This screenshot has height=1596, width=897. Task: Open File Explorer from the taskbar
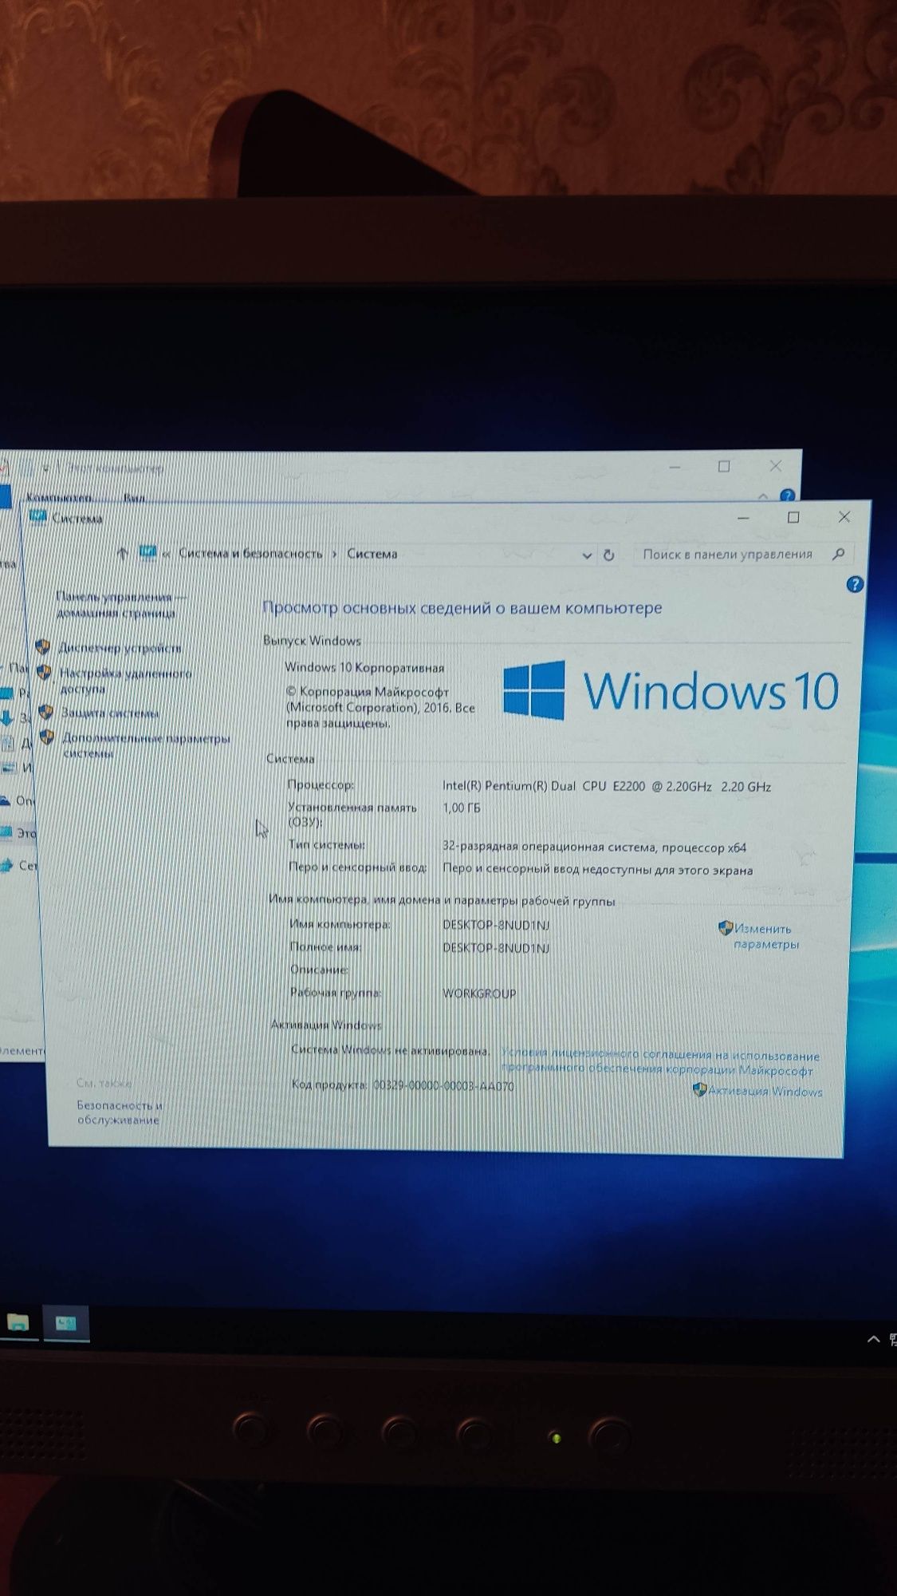[x=18, y=1323]
